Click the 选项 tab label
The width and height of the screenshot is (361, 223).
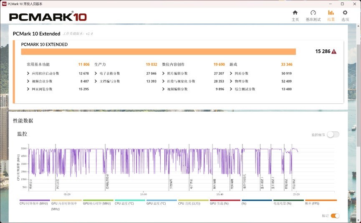click(x=345, y=20)
